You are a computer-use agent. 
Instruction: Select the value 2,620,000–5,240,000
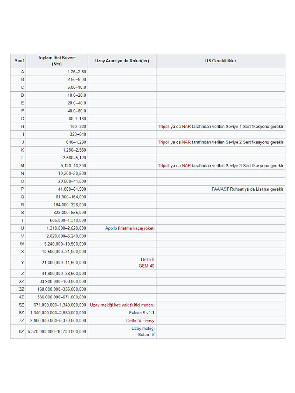pyautogui.click(x=66, y=236)
